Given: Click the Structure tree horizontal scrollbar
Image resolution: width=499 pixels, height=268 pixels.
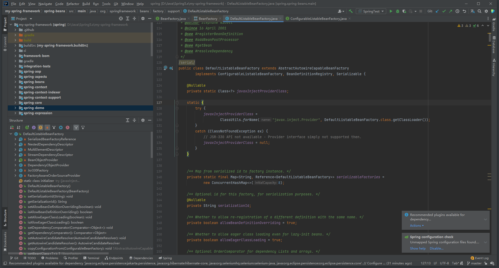Looking at the screenshot, I should coord(58,253).
